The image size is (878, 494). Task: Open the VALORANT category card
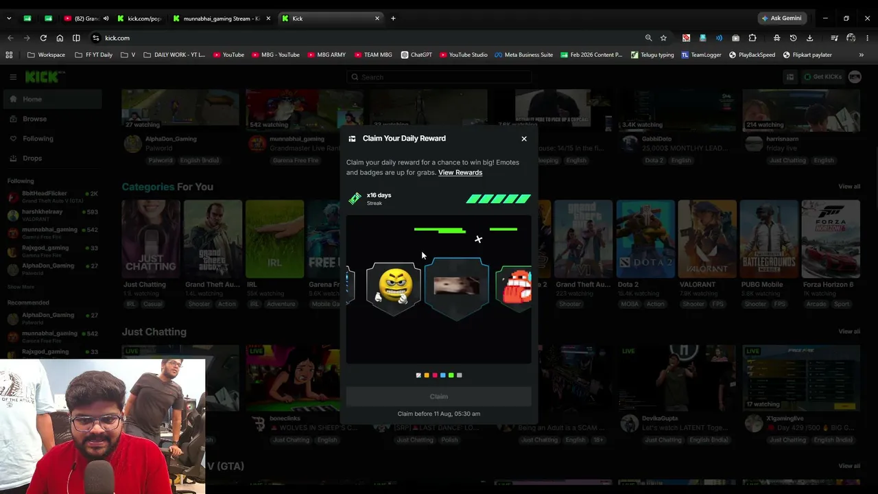tap(707, 239)
